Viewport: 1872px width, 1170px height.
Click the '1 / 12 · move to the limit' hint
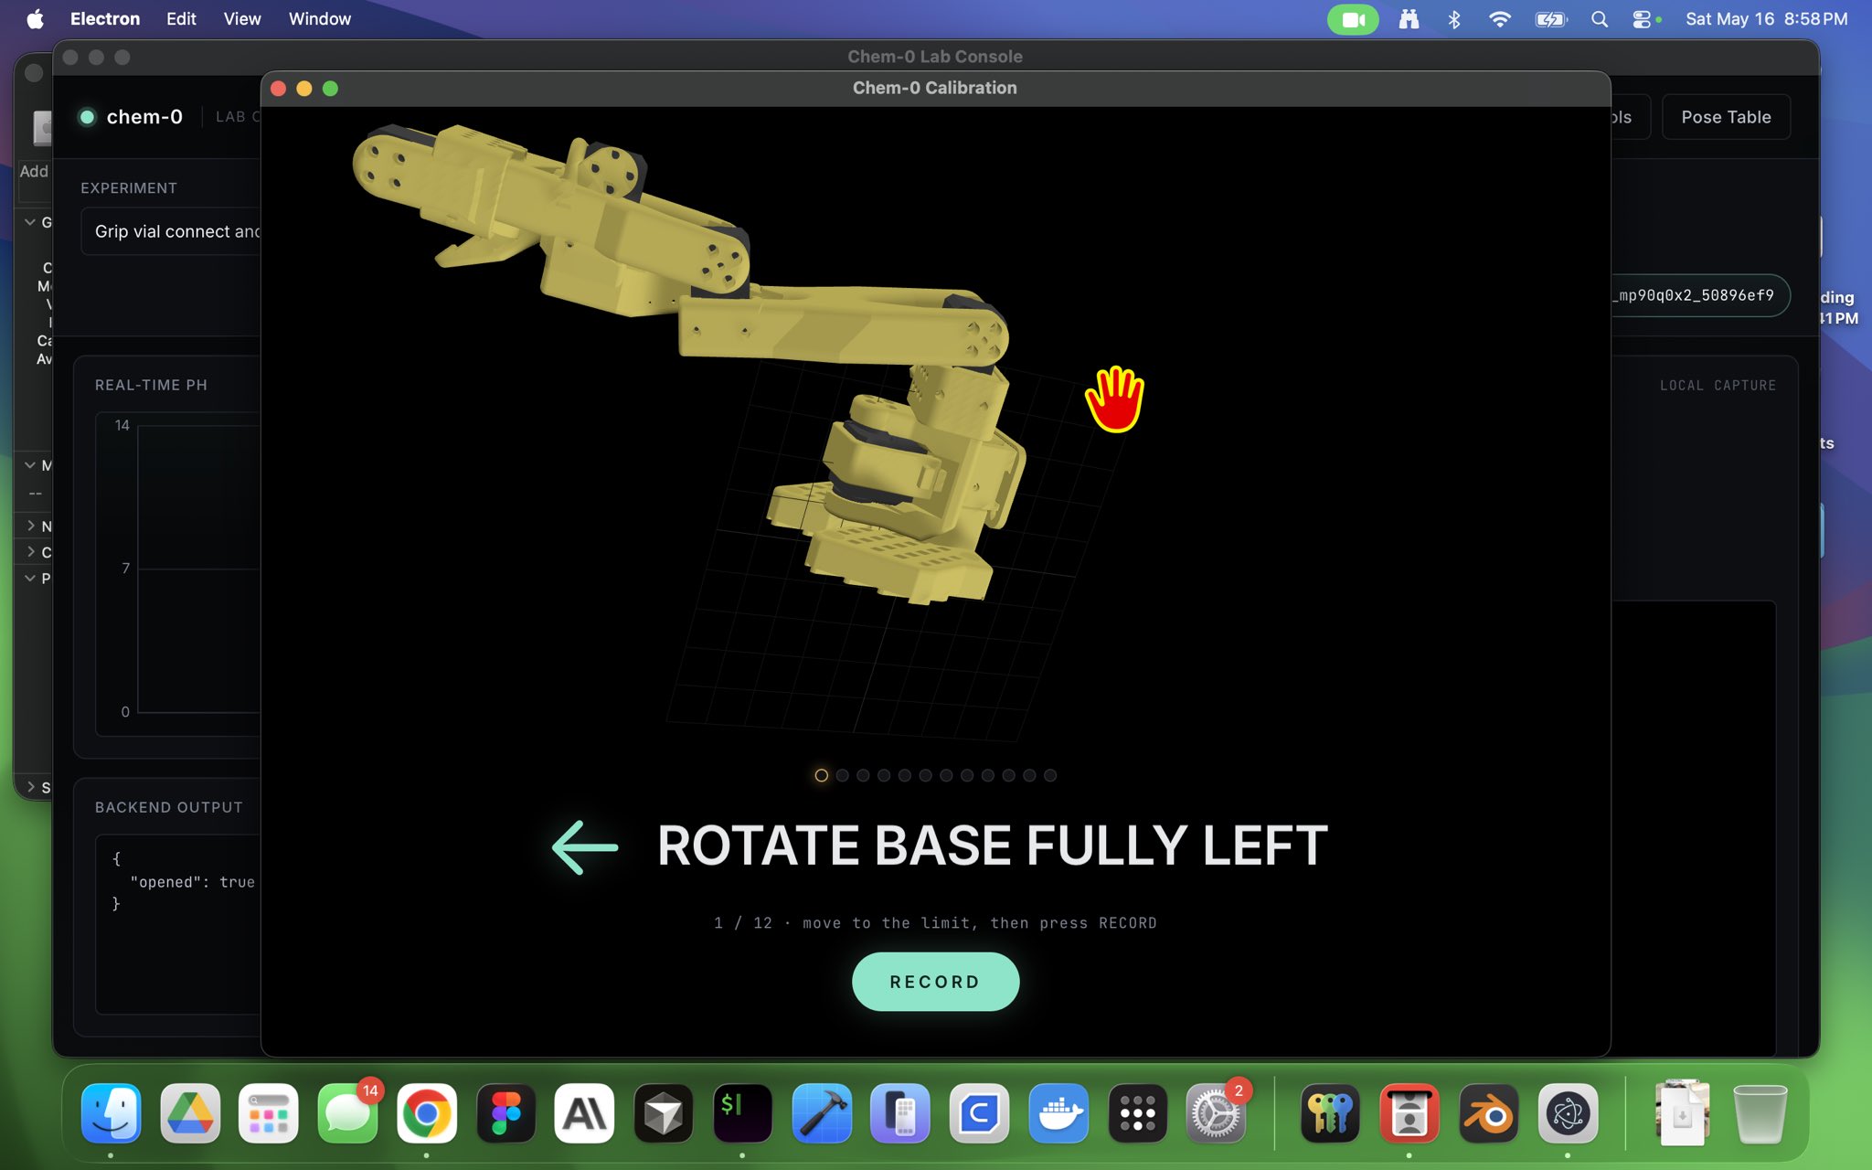(935, 923)
